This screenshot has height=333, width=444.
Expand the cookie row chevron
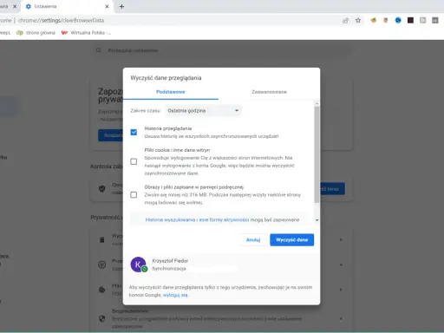point(341,290)
